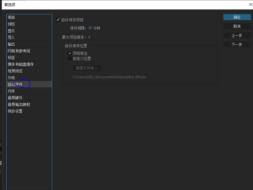
Task: Click the 取消 button
Action: (x=237, y=26)
